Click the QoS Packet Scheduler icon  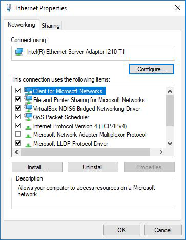click(x=28, y=117)
